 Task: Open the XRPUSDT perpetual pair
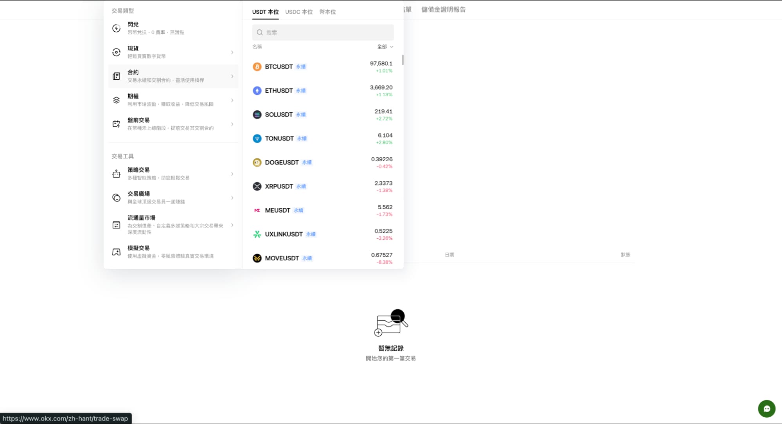(x=323, y=186)
